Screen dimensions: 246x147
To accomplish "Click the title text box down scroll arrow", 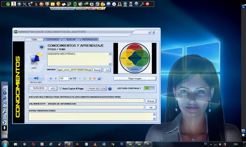I will (x=110, y=64).
